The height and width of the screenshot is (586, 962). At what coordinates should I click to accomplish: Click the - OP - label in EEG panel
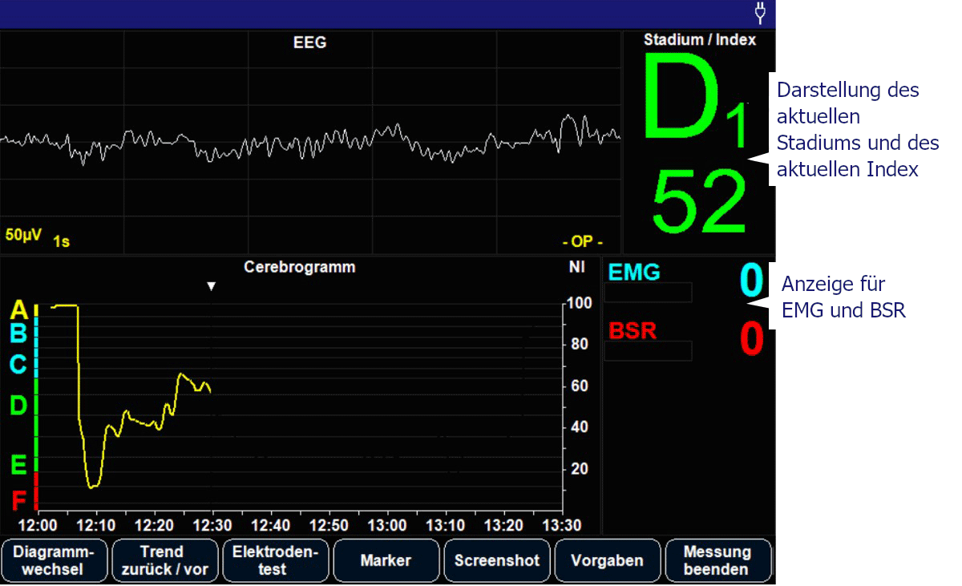pyautogui.click(x=582, y=241)
